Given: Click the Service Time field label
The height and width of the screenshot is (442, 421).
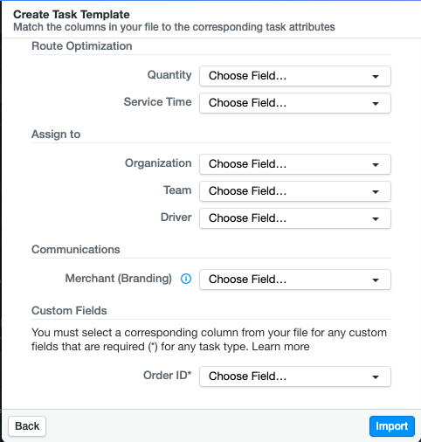Looking at the screenshot, I should point(158,102).
